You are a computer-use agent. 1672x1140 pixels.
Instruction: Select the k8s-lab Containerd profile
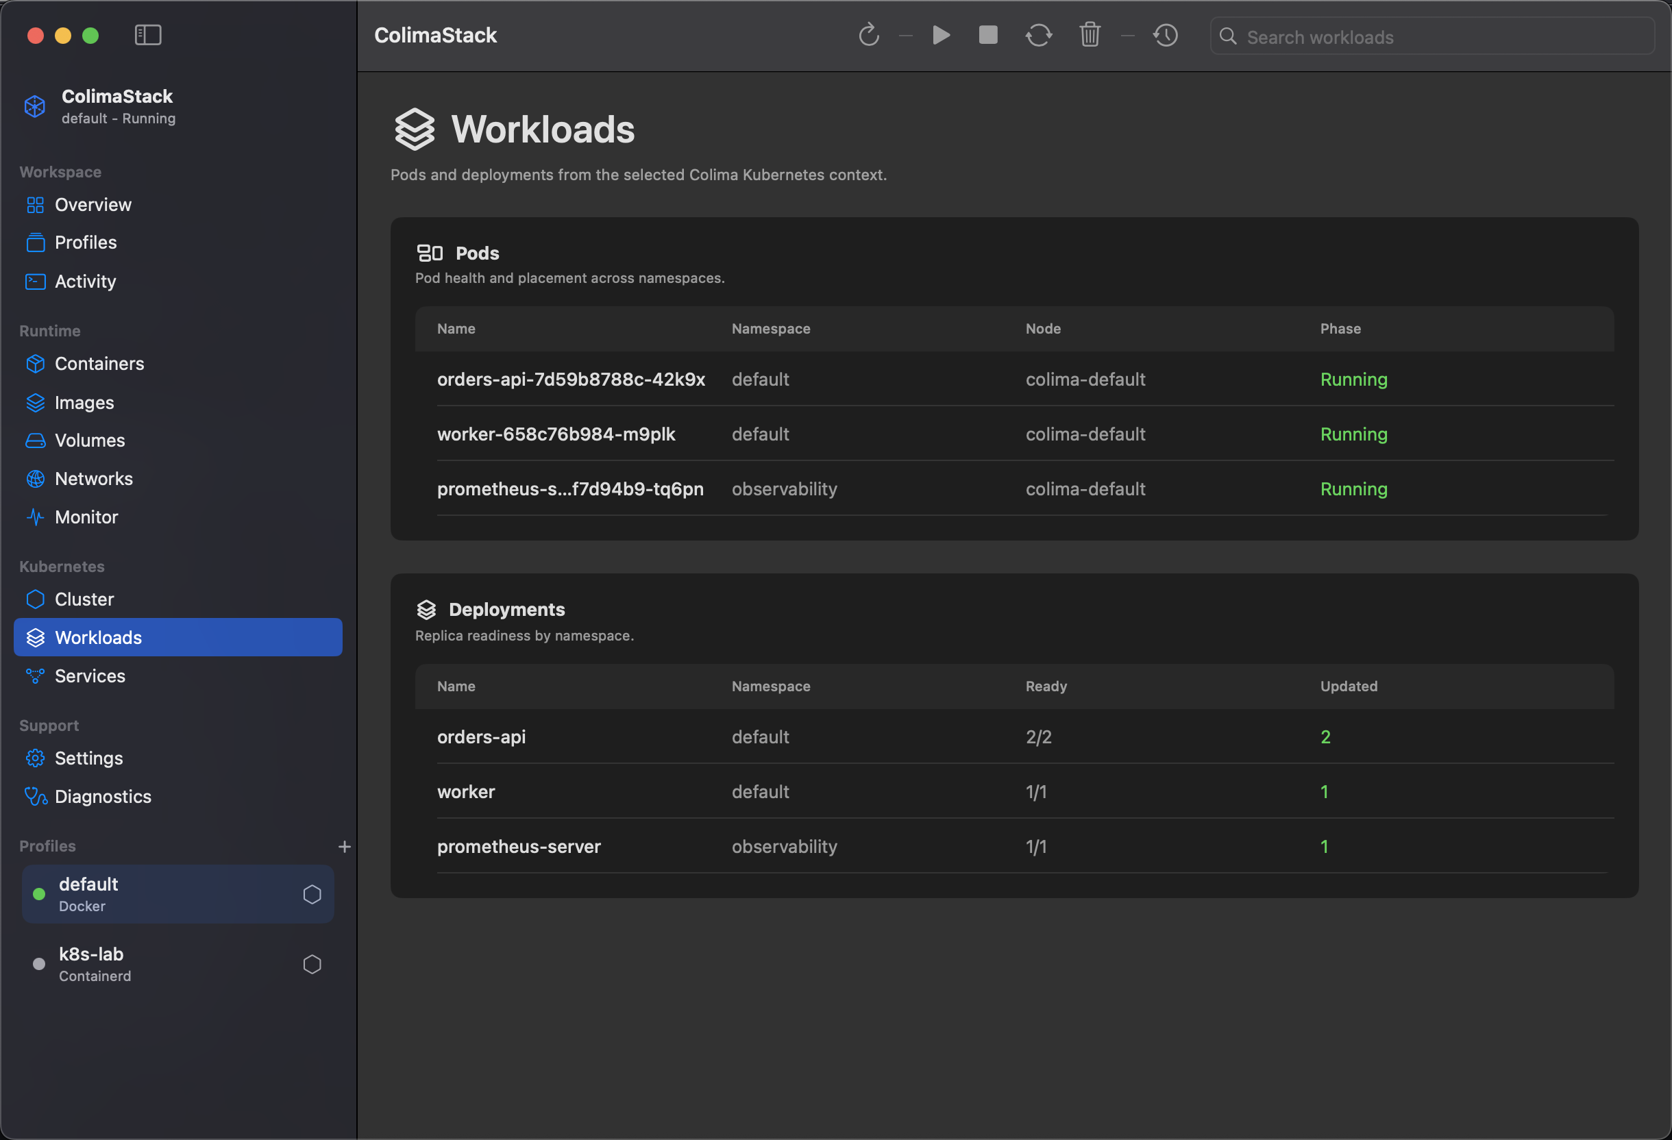pos(177,964)
